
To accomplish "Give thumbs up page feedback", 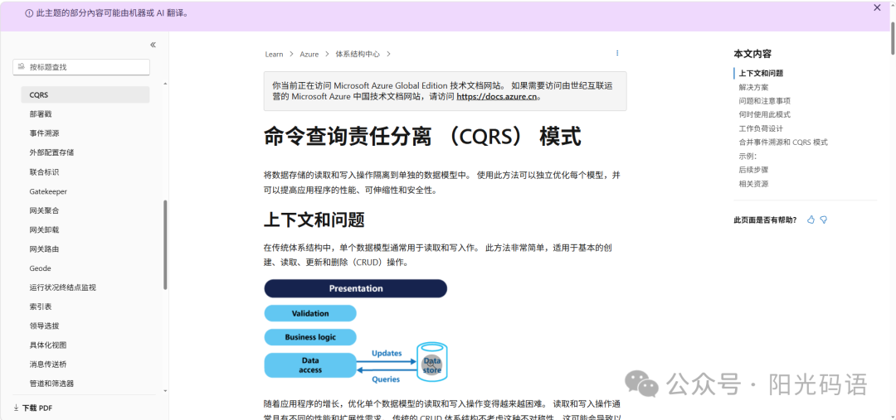I will coord(811,220).
